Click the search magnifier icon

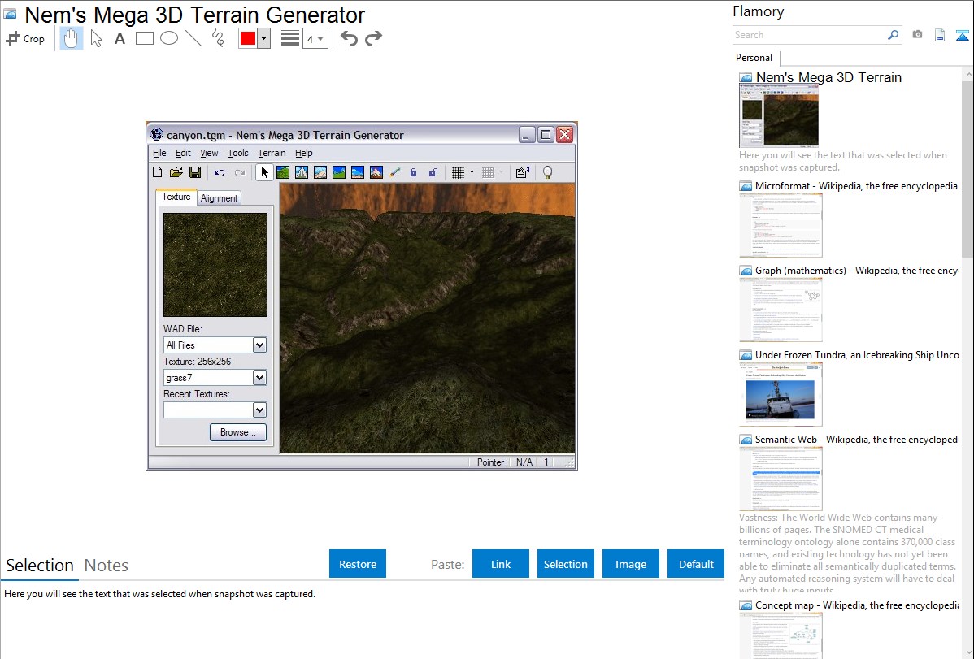893,35
